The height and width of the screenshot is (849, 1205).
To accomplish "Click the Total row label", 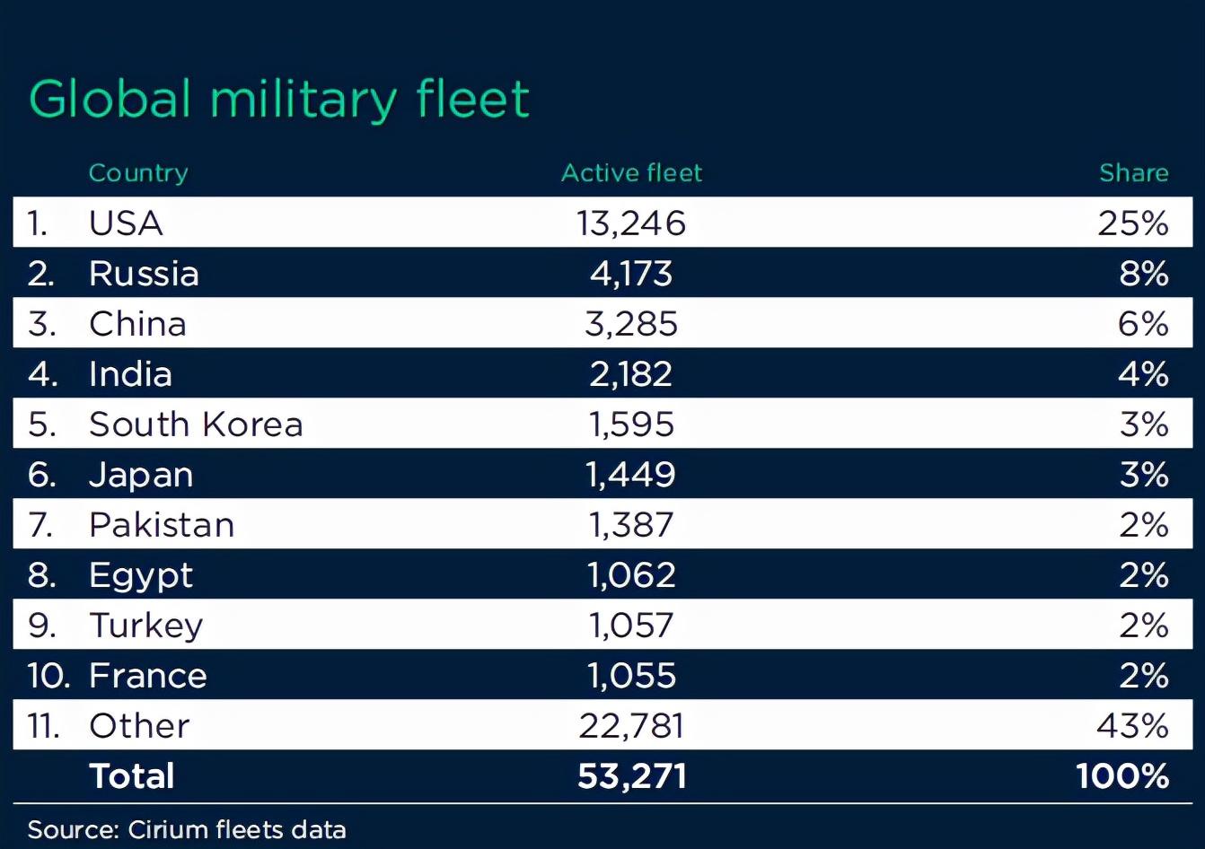I will tap(132, 775).
